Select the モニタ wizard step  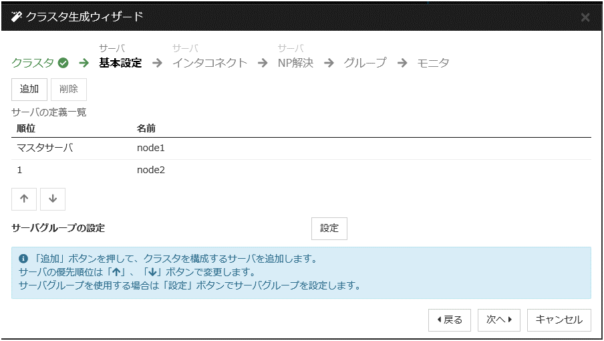(x=433, y=64)
